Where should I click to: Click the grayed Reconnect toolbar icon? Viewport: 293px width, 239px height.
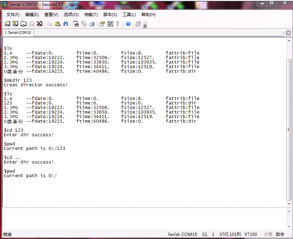tap(31, 24)
